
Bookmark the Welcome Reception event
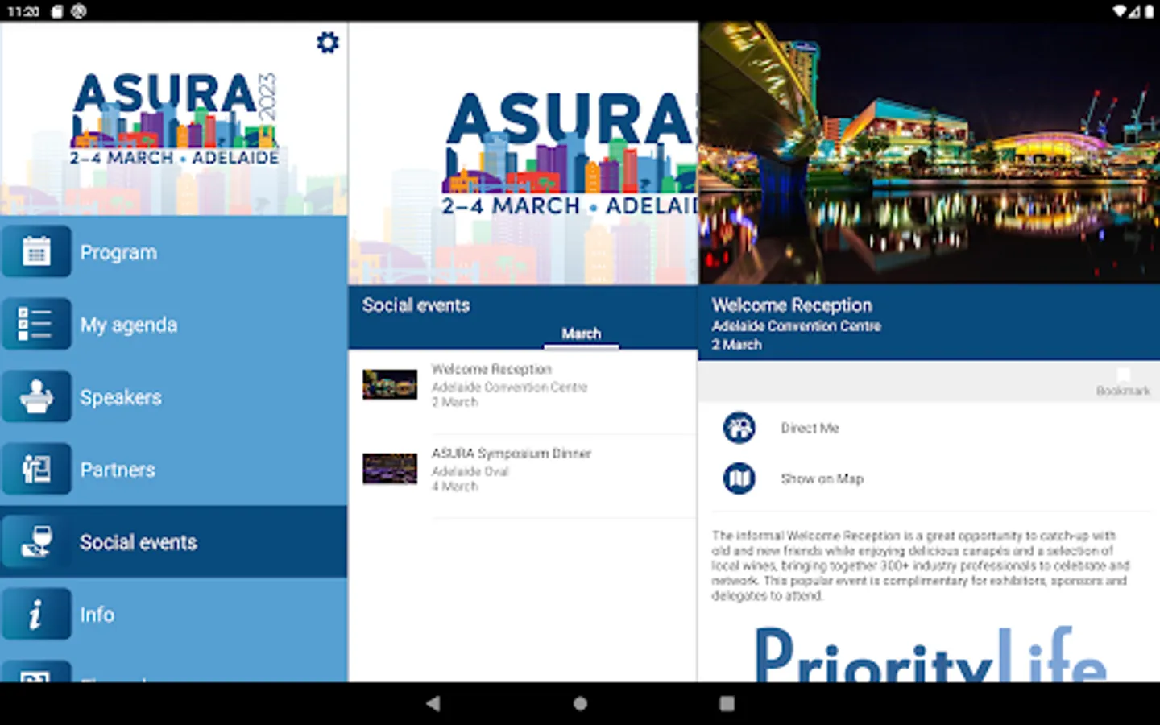(x=1123, y=382)
